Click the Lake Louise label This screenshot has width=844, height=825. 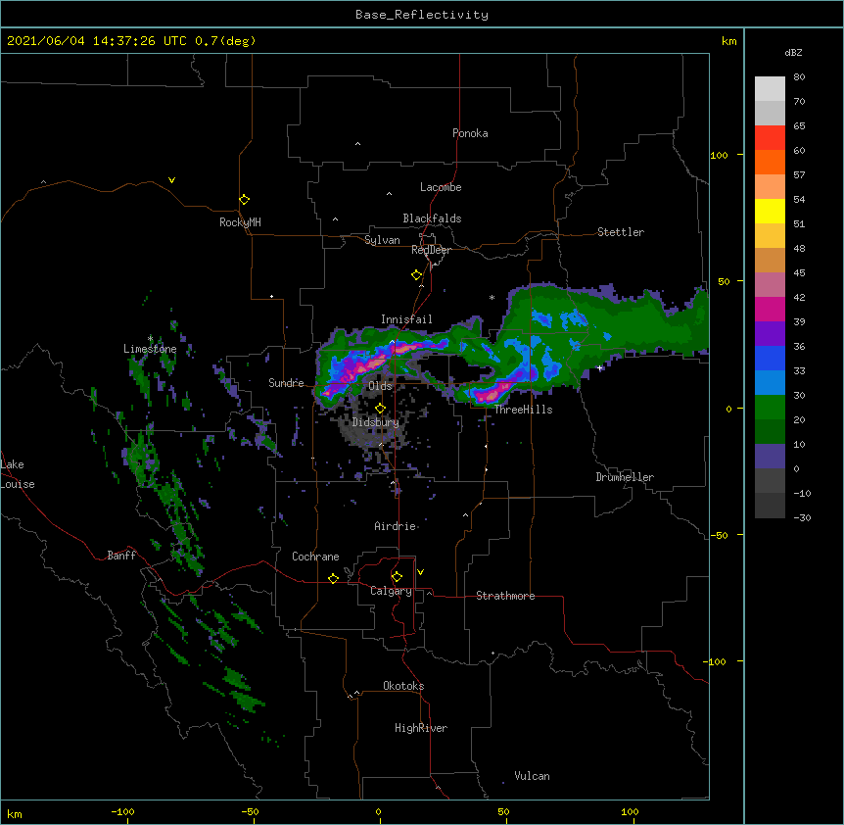click(x=18, y=474)
